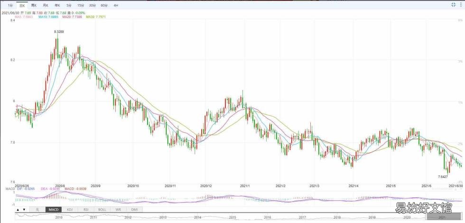Show the WR indicator
The height and width of the screenshot is (223, 465).
pos(118,210)
